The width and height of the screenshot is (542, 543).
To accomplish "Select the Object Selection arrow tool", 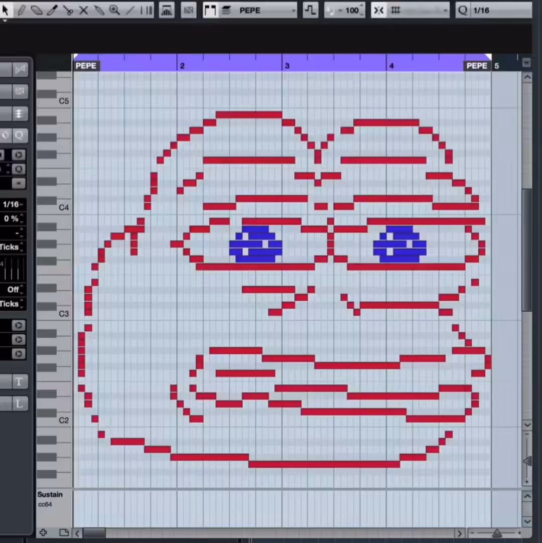I will point(5,10).
